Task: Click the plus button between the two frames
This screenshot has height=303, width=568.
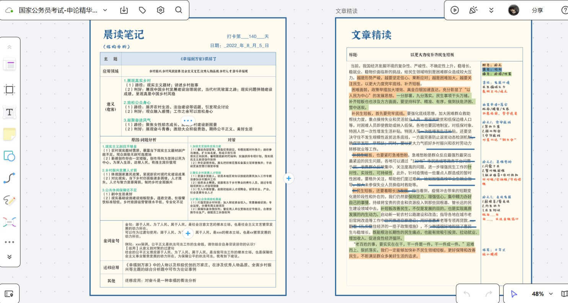Action: (x=288, y=178)
